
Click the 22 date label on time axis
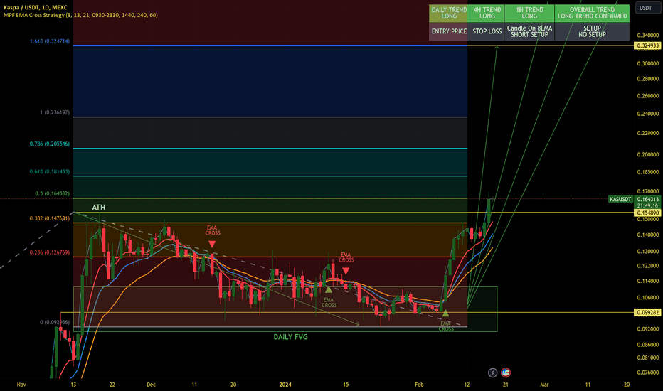pyautogui.click(x=112, y=384)
